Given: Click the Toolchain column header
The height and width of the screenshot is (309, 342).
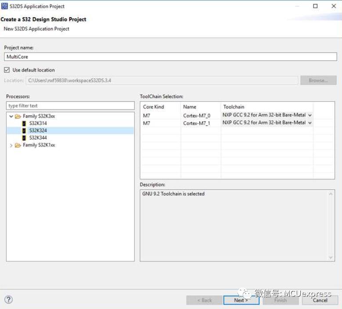Looking at the screenshot, I should click(x=234, y=107).
